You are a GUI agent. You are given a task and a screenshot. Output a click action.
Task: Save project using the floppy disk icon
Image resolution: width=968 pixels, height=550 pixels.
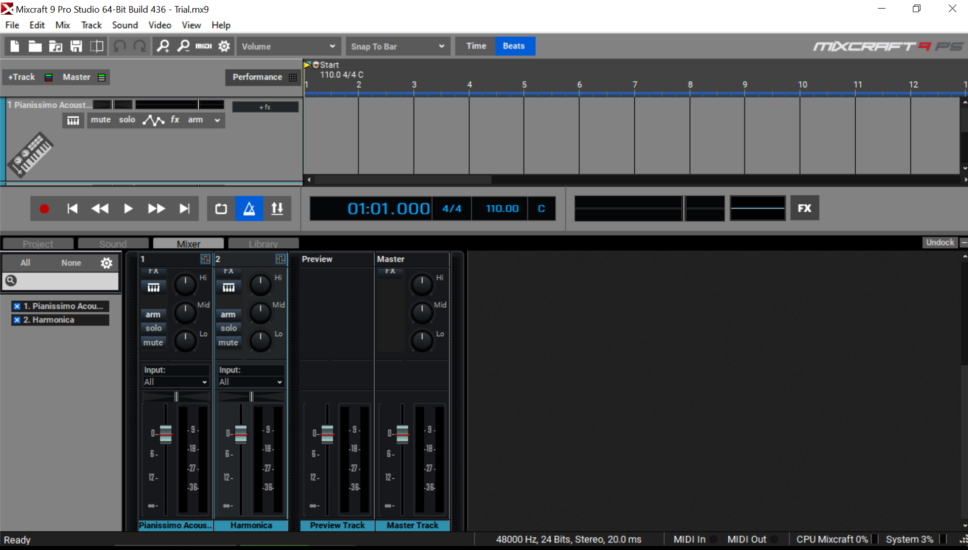[76, 47]
